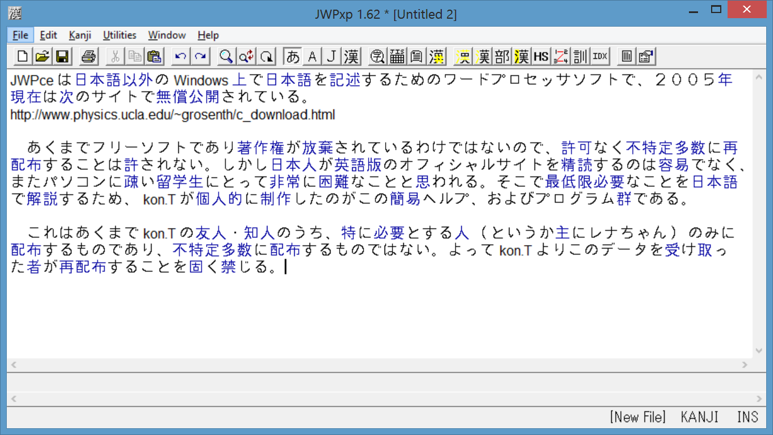Print the document using the printer icon
Viewport: 773px width, 435px height.
(89, 56)
